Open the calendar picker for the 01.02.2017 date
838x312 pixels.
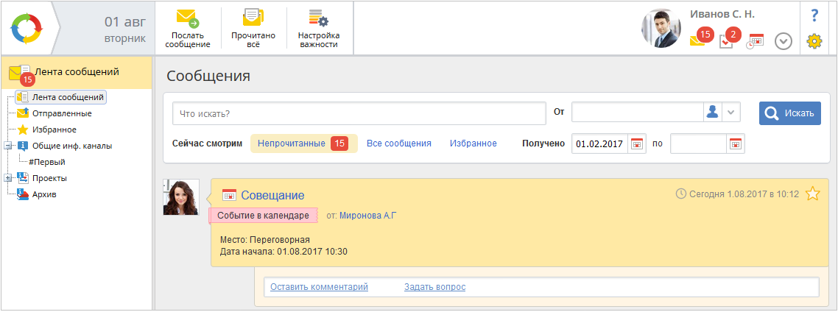636,143
